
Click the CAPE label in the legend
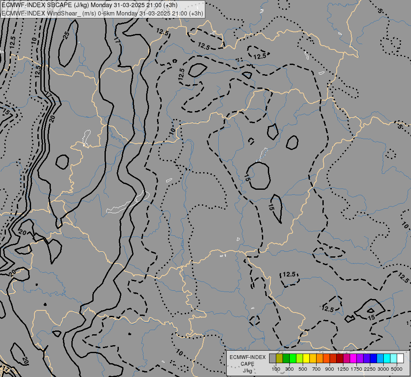(247, 364)
